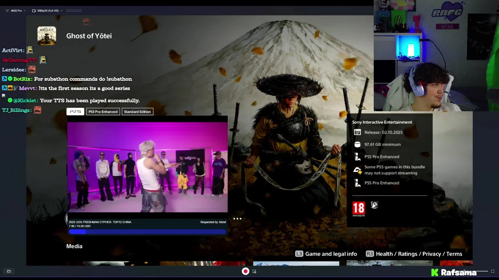This screenshot has width=499, height=280.
Task: Click the Rafsama Kick channel watermark
Action: tap(454, 272)
